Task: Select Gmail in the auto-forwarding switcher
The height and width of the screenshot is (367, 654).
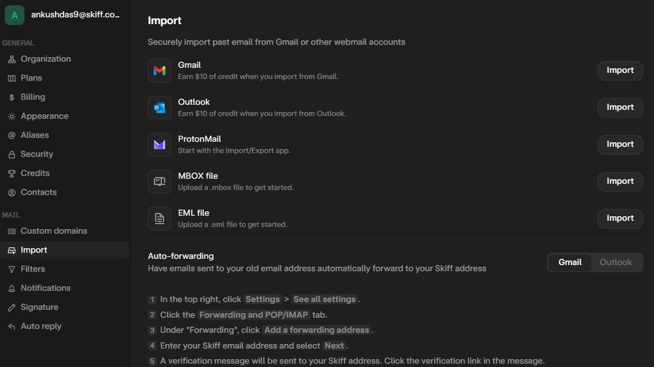Action: 569,262
